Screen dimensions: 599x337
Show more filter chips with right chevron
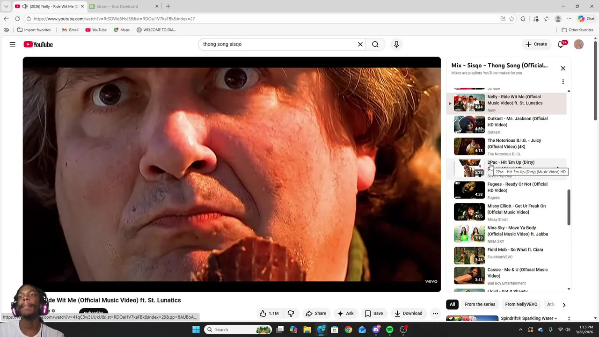(x=564, y=305)
